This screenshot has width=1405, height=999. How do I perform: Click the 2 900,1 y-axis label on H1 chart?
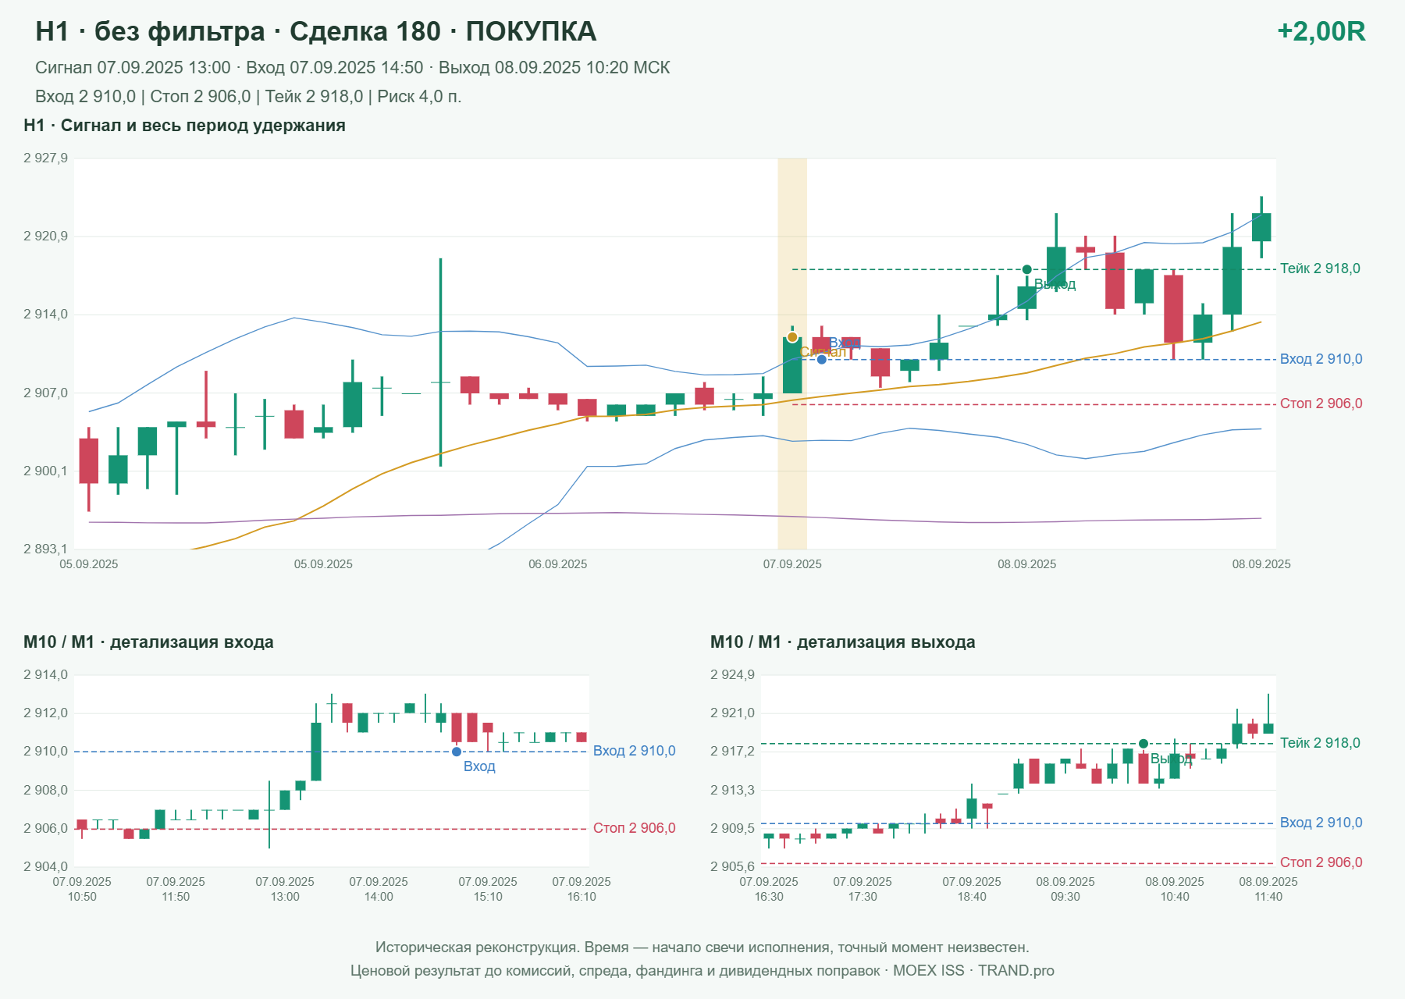coord(45,471)
